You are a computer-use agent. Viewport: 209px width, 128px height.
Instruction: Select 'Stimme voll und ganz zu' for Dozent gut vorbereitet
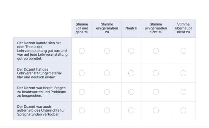click(82, 51)
